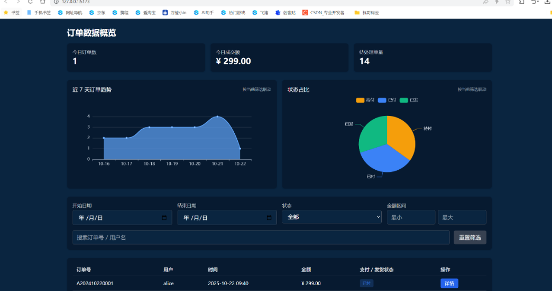Click the calendar icon in 开始日期 field
This screenshot has width=552, height=291.
[x=164, y=218]
